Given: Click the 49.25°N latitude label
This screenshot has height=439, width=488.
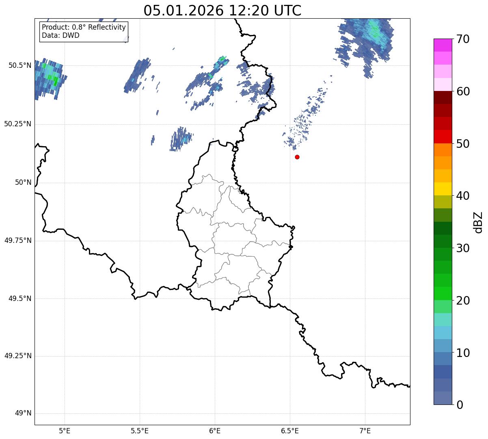Looking at the screenshot, I should pos(18,356).
